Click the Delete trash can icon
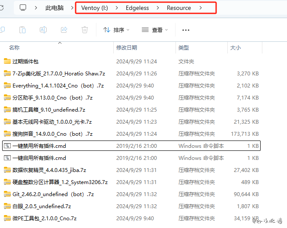The image size is (287, 228). 85,30
